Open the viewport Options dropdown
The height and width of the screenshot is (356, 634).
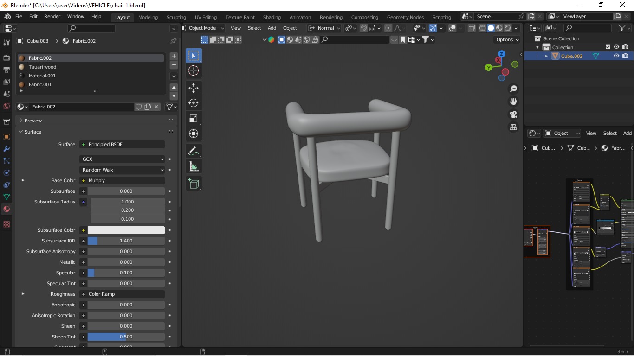click(507, 40)
